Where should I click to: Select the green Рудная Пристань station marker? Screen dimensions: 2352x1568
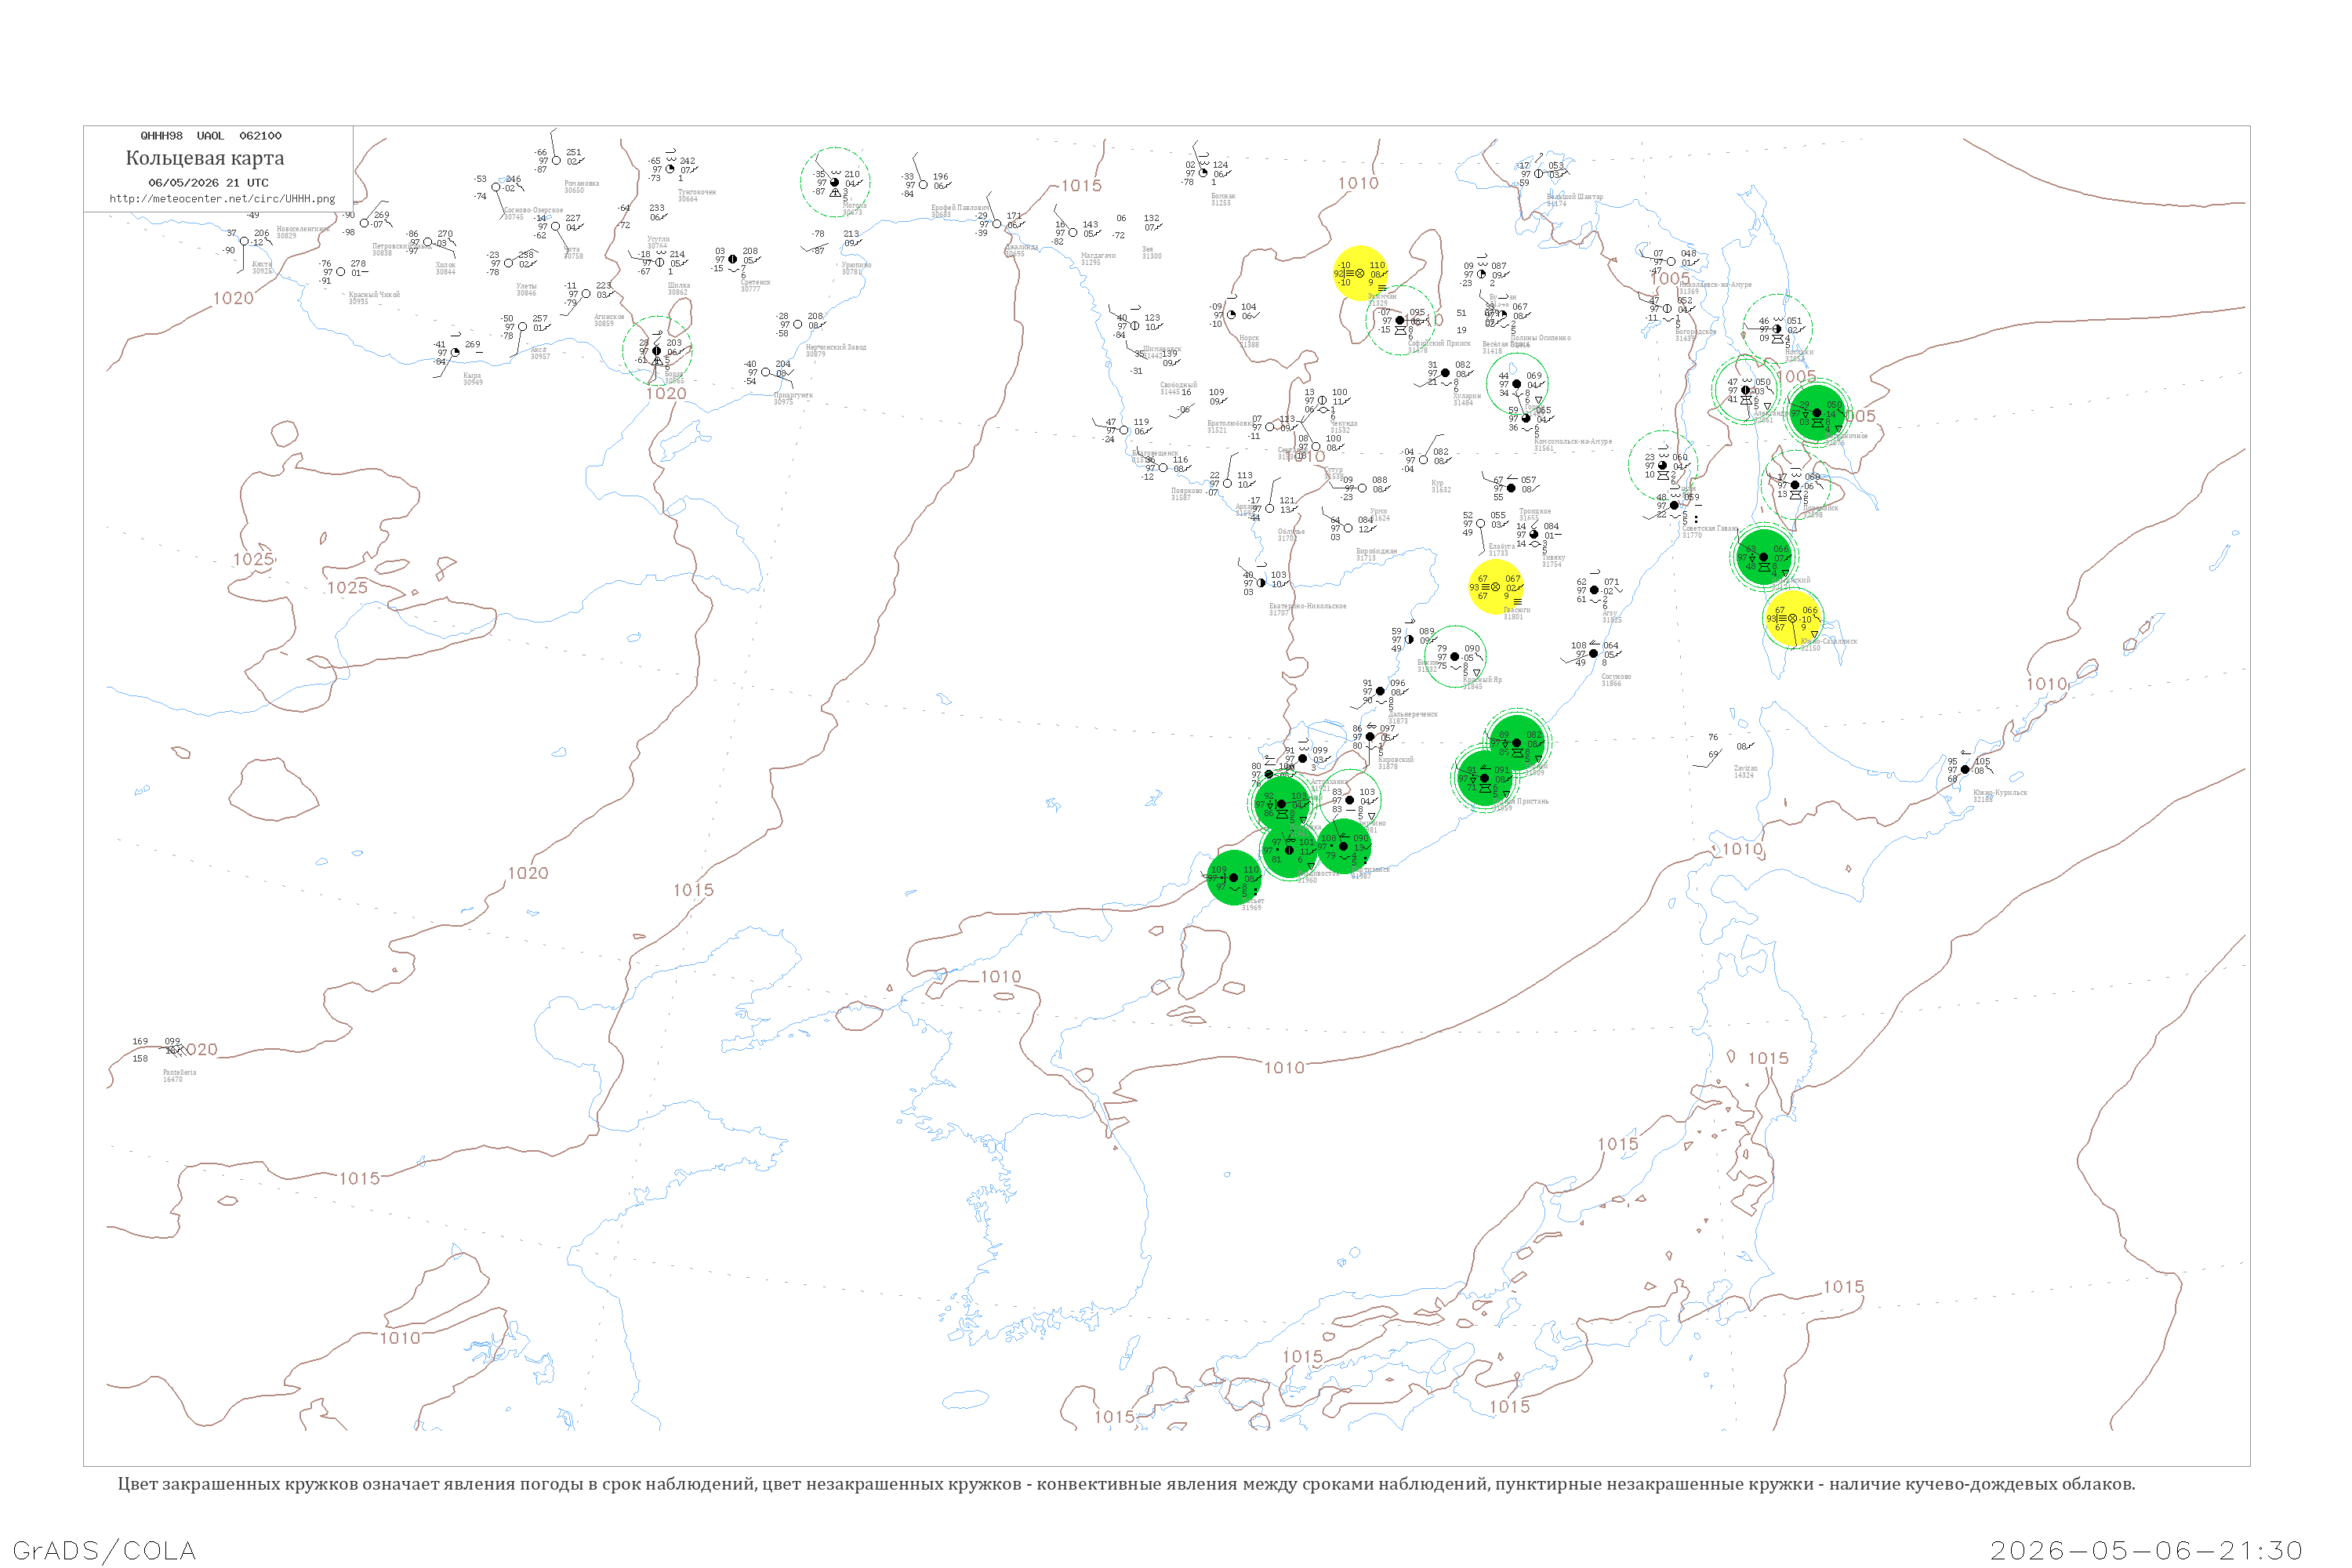click(1484, 778)
